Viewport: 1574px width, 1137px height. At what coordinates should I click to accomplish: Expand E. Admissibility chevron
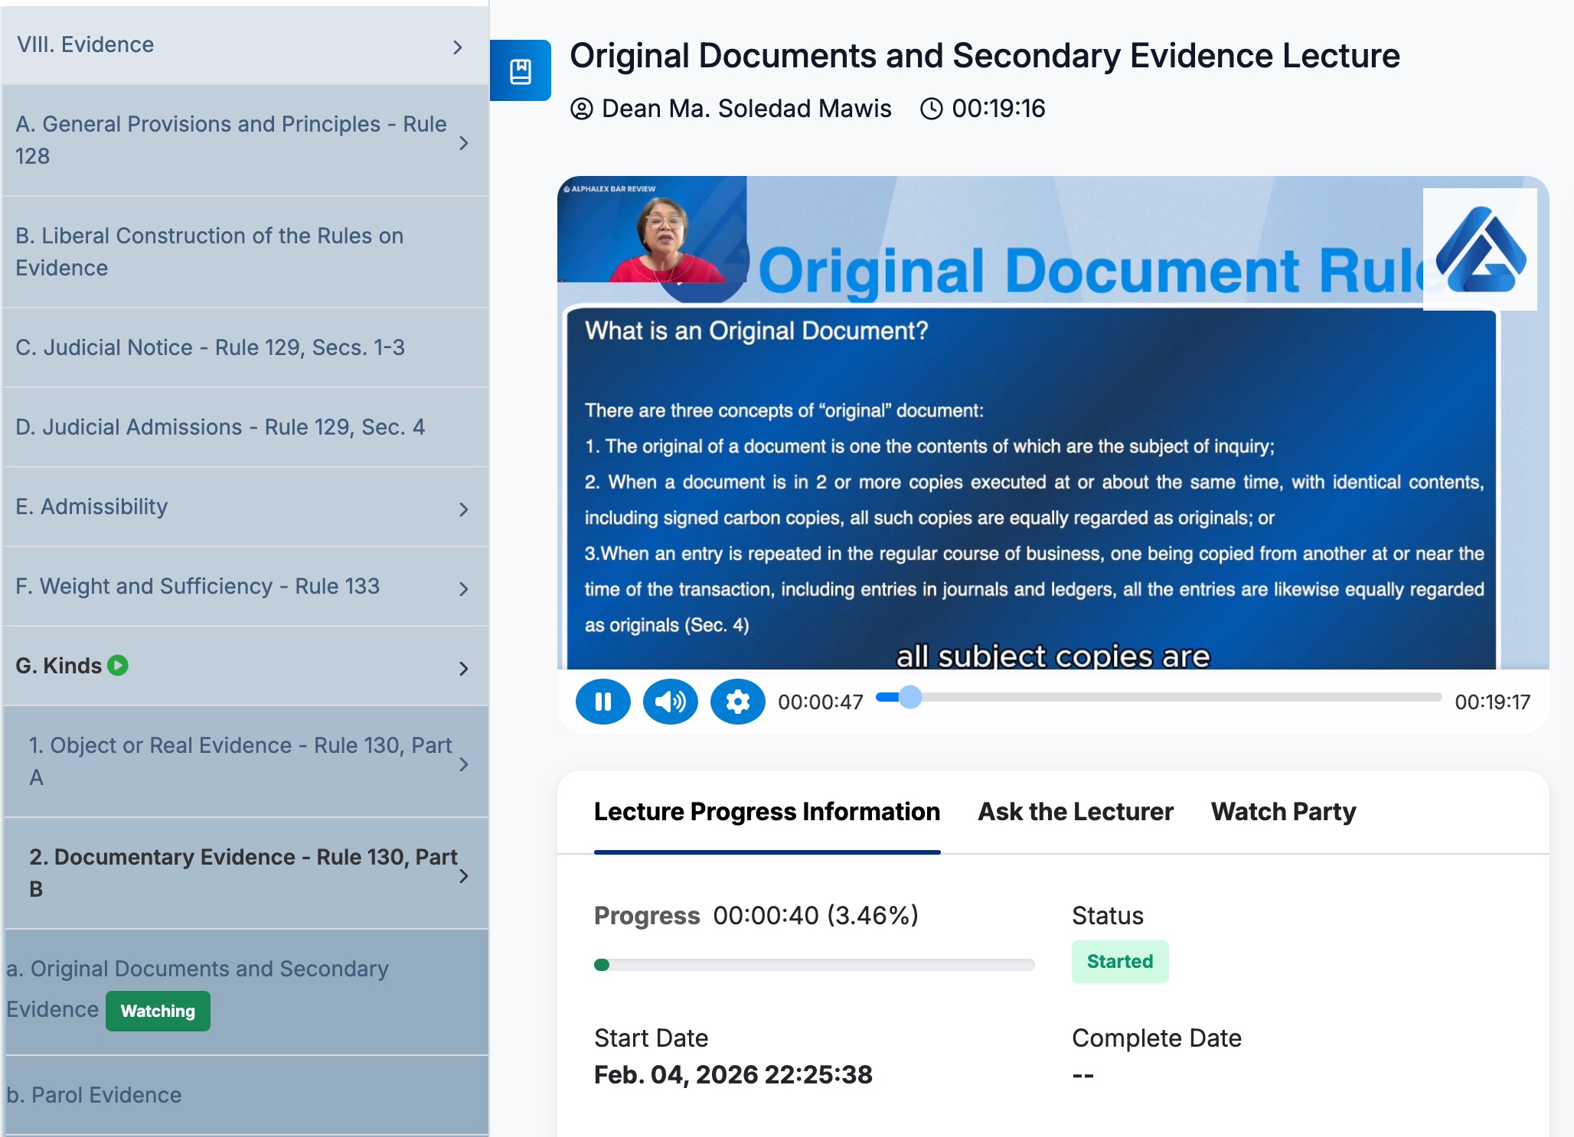coord(463,510)
